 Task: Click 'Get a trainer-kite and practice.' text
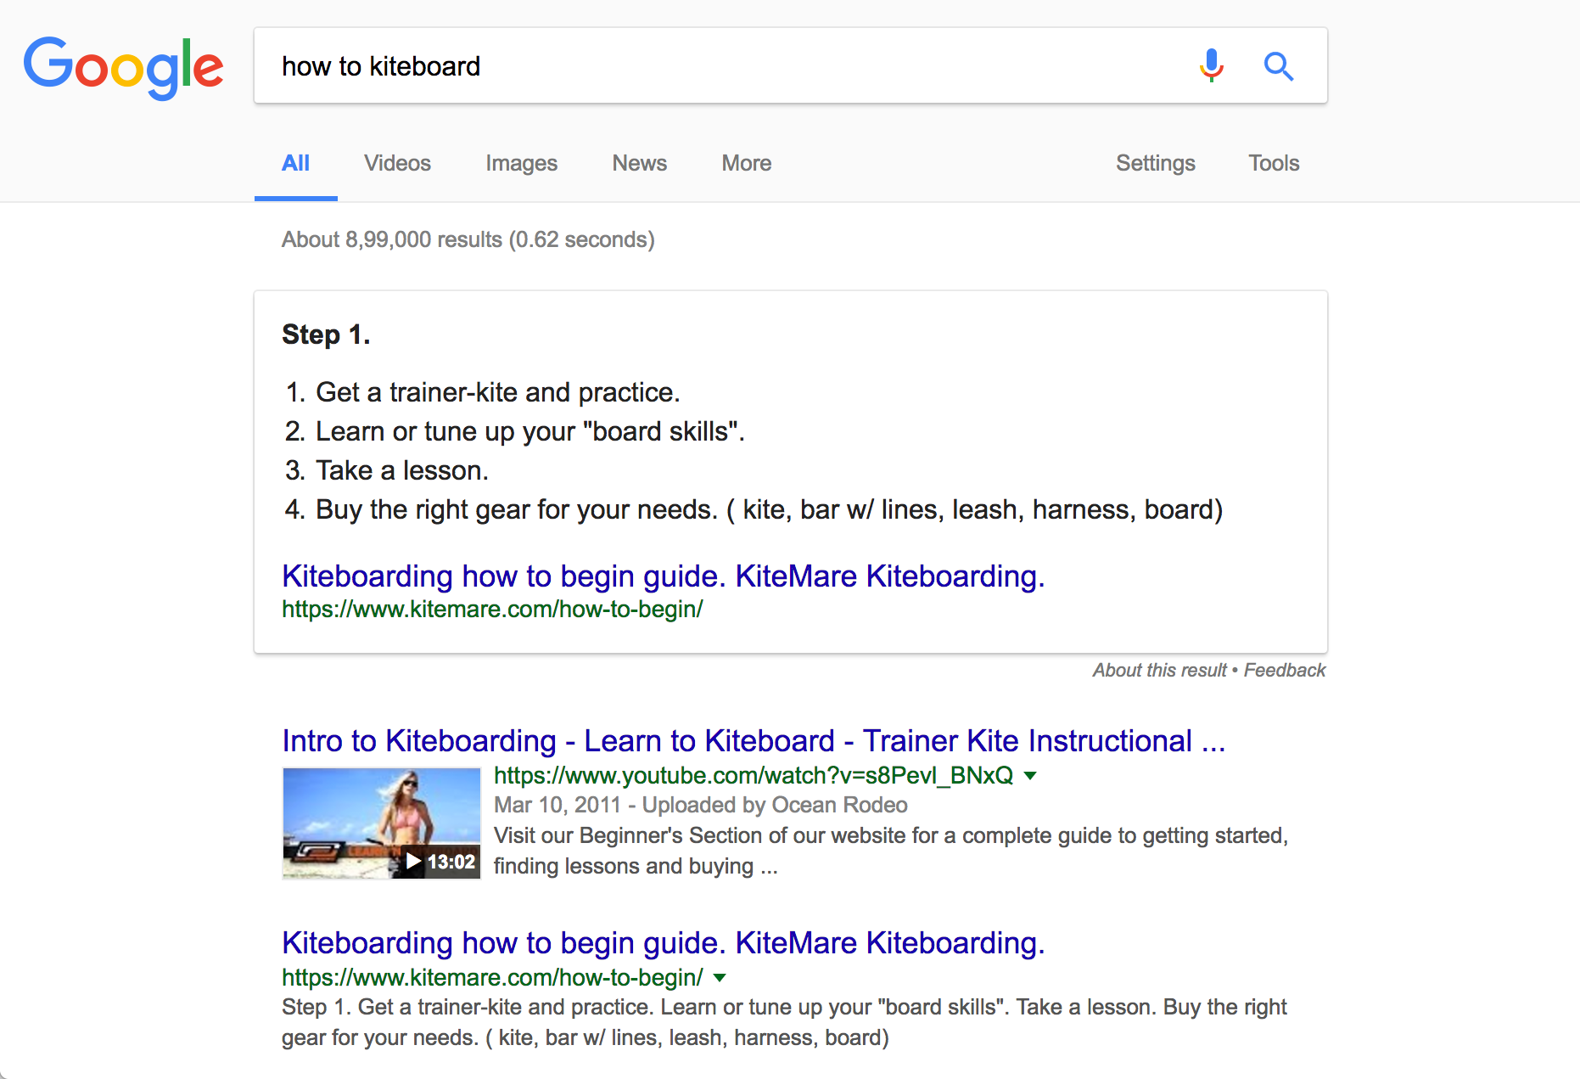point(498,392)
